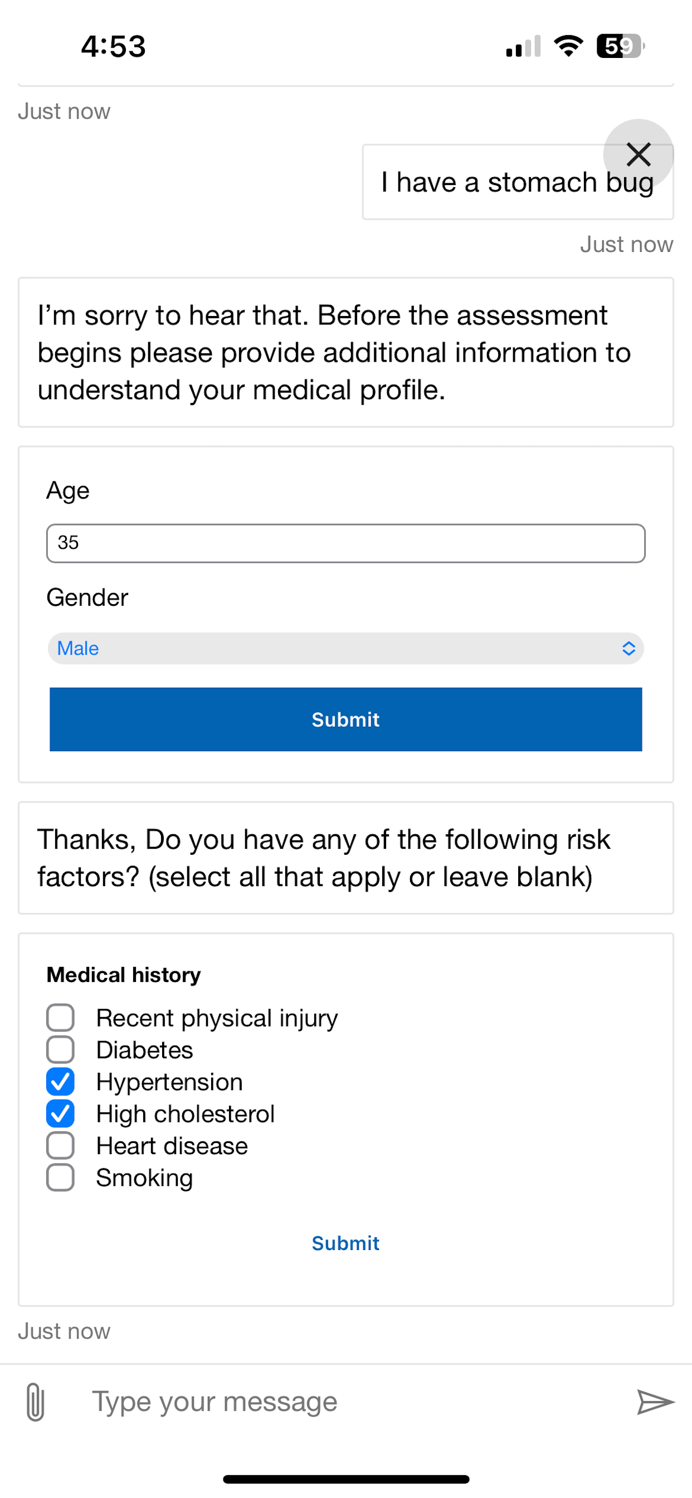692x1498 pixels.
Task: Uncheck the High cholesterol checkbox
Action: [x=61, y=1113]
